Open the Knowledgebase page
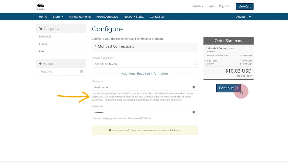The image size is (288, 163). coord(107,17)
